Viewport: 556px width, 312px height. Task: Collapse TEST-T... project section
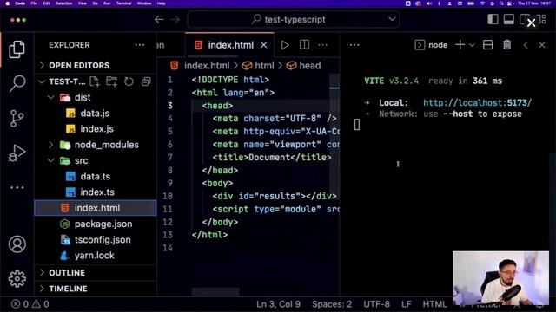pyautogui.click(x=42, y=81)
